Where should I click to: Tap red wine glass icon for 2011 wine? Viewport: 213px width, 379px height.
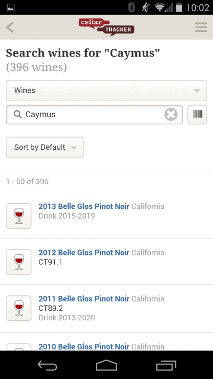(x=19, y=308)
